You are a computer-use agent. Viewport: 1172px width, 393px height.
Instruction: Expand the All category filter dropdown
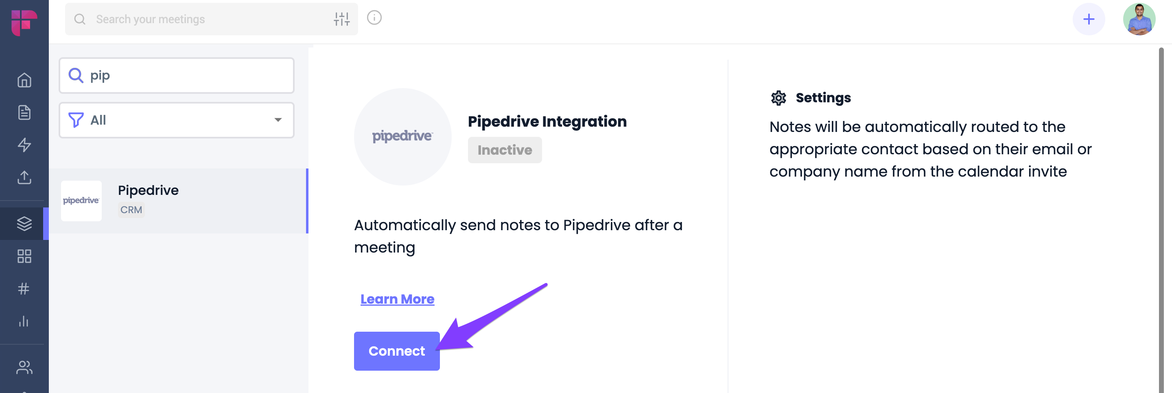(x=177, y=120)
